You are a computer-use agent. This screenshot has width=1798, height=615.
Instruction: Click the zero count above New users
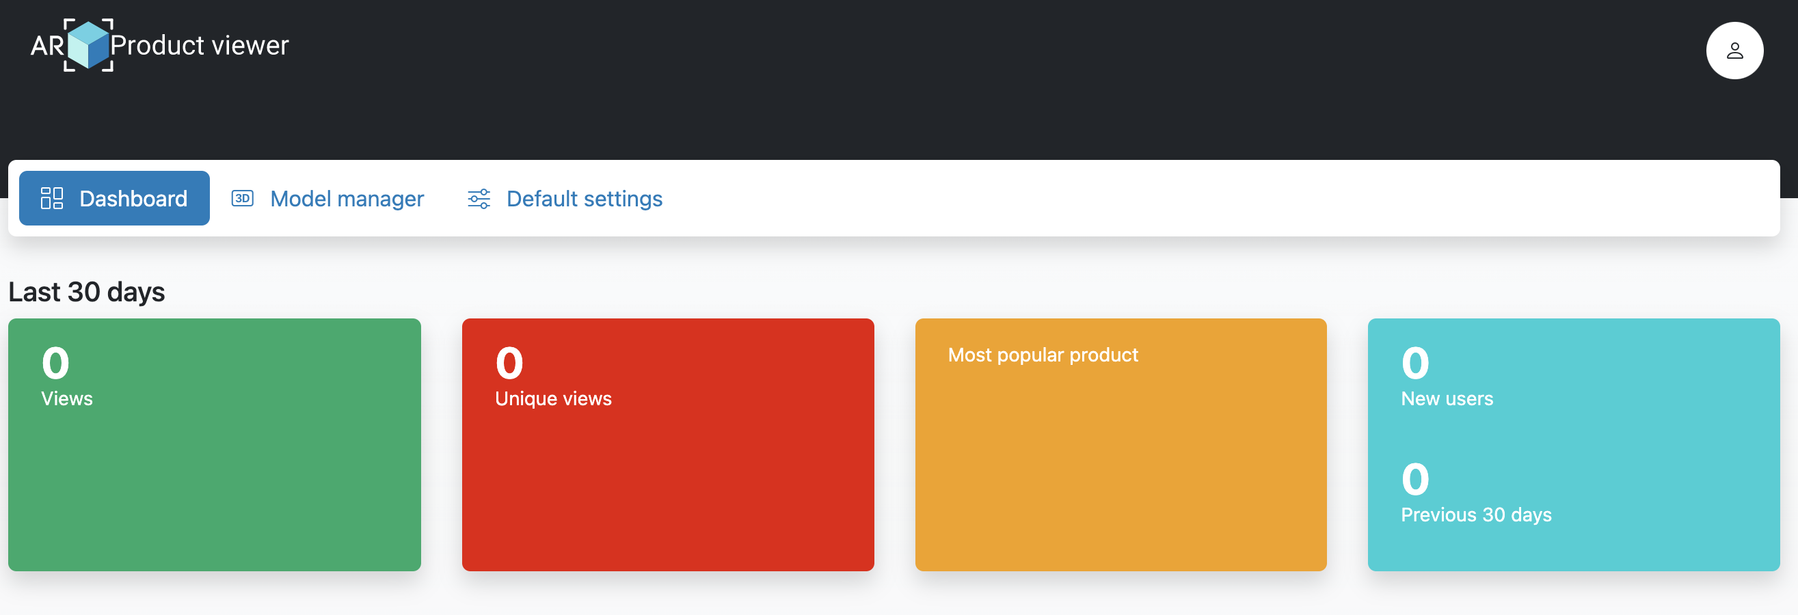click(1414, 364)
